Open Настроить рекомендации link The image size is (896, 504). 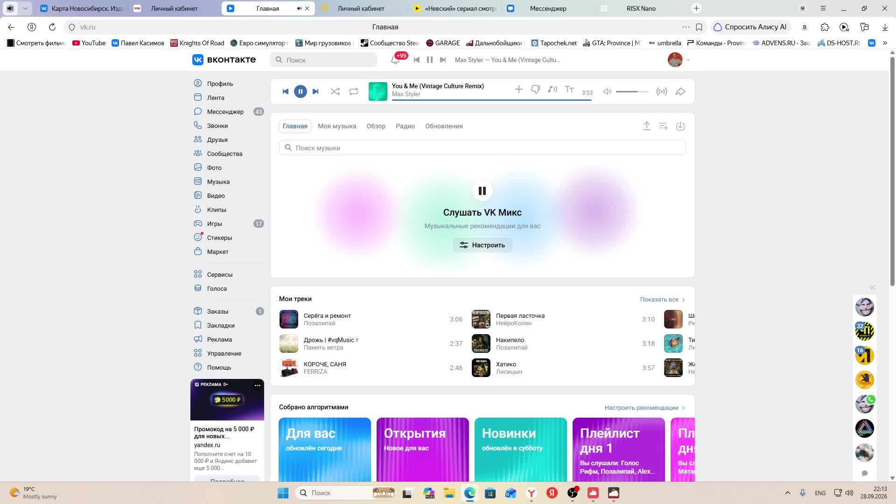click(x=645, y=408)
